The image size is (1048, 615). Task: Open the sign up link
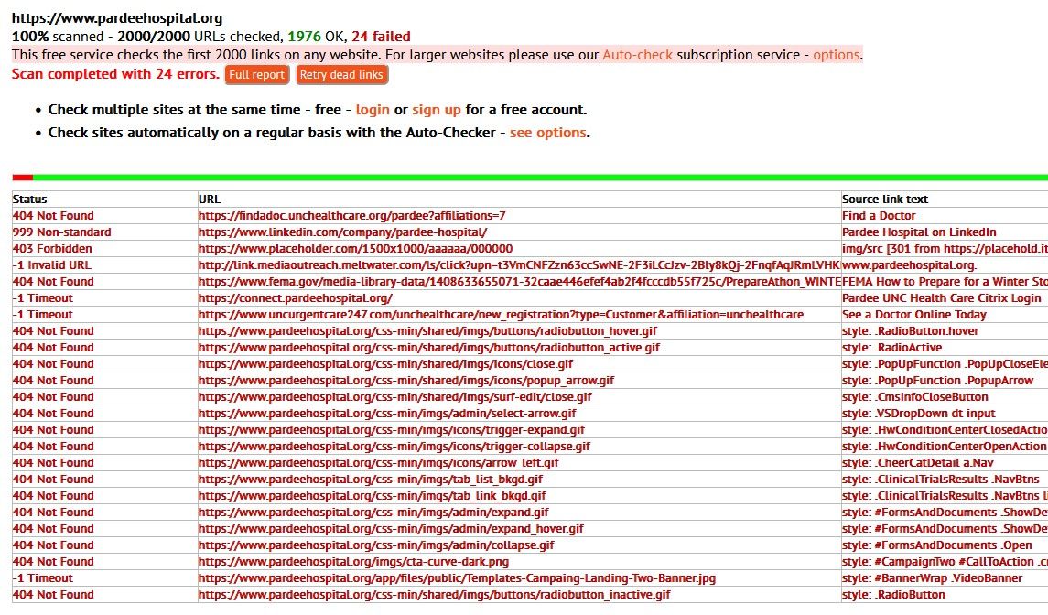[437, 110]
